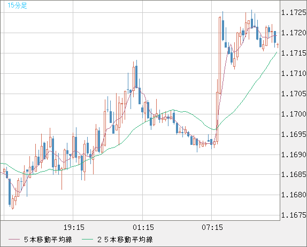Click the 1.1675 price axis label
The width and height of the screenshot is (307, 247).
(x=294, y=215)
